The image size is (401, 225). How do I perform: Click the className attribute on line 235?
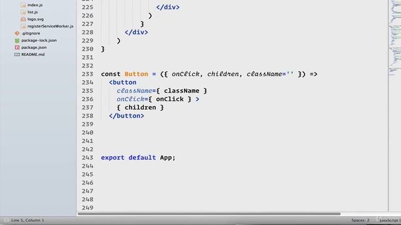pos(134,91)
